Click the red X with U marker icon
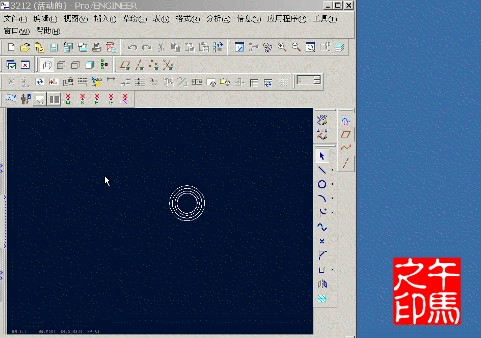The width and height of the screenshot is (481, 338). click(68, 99)
